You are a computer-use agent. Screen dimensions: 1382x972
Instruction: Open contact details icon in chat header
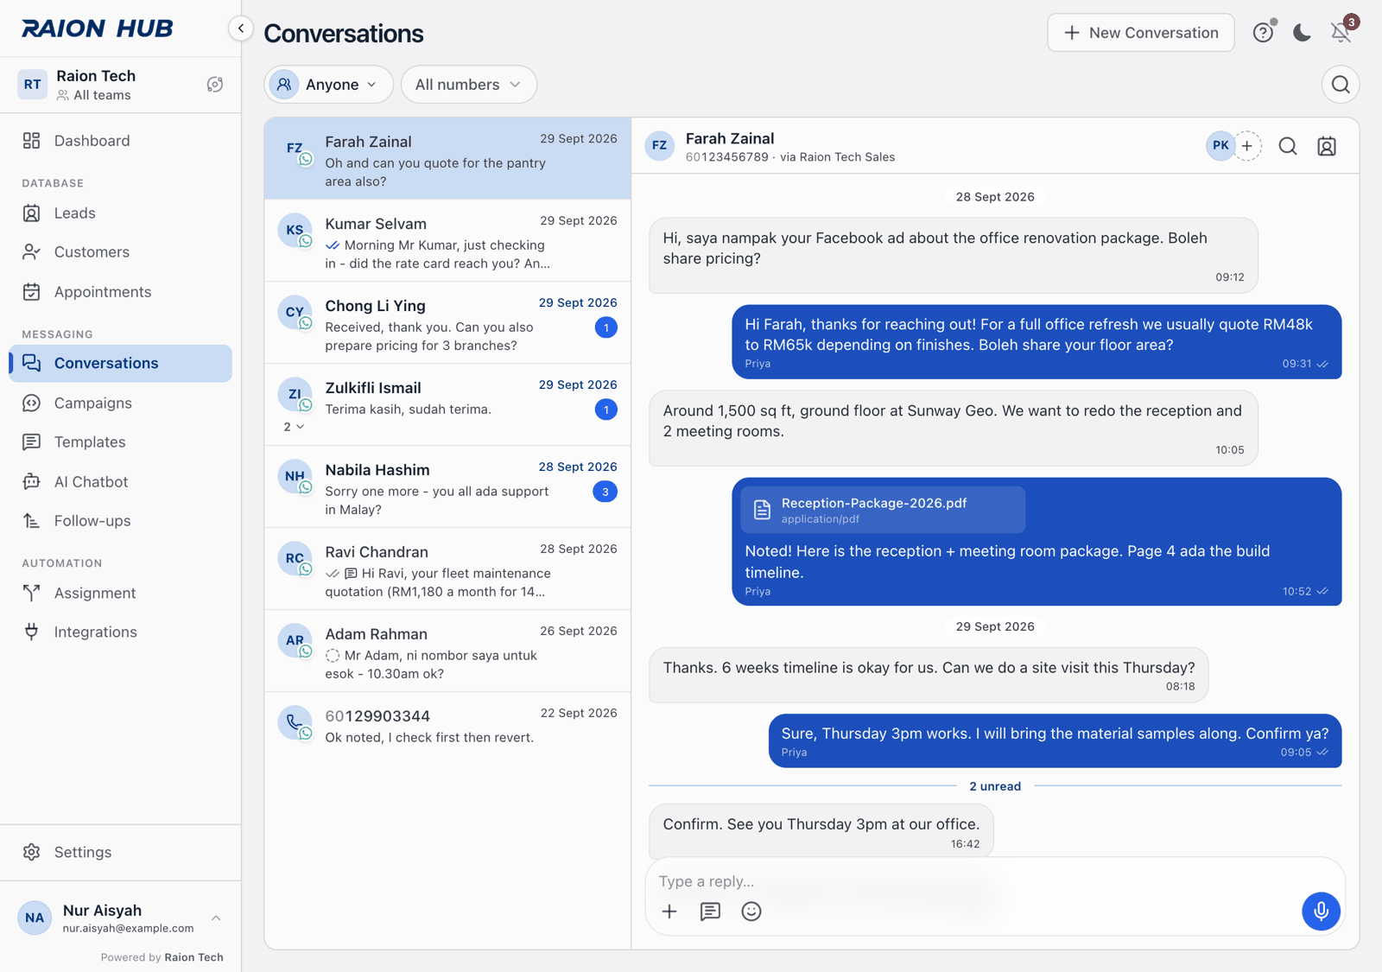pyautogui.click(x=1327, y=146)
